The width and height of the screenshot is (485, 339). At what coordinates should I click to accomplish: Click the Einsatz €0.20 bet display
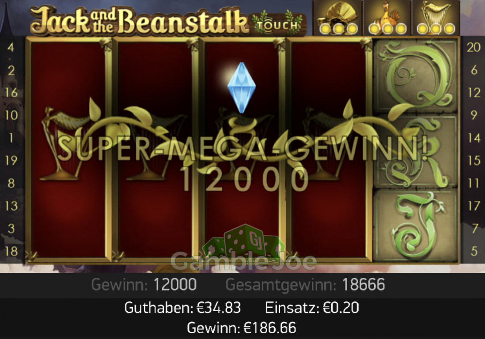(312, 308)
